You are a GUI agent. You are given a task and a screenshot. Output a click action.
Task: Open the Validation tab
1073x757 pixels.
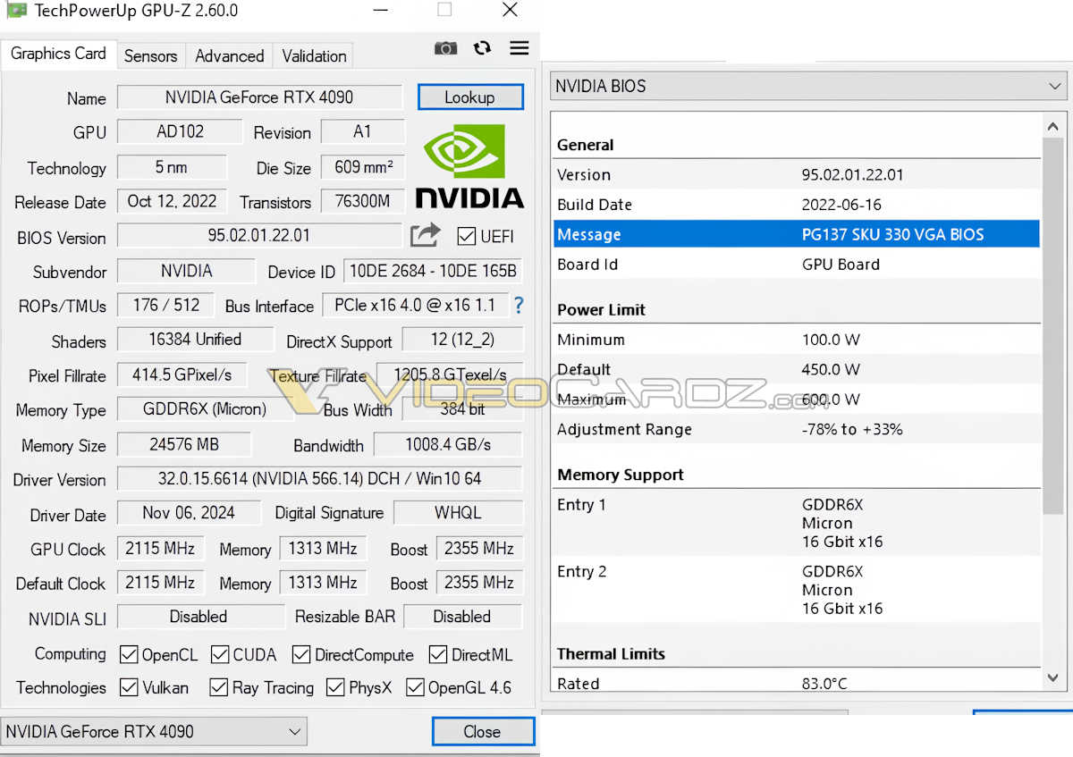coord(313,55)
